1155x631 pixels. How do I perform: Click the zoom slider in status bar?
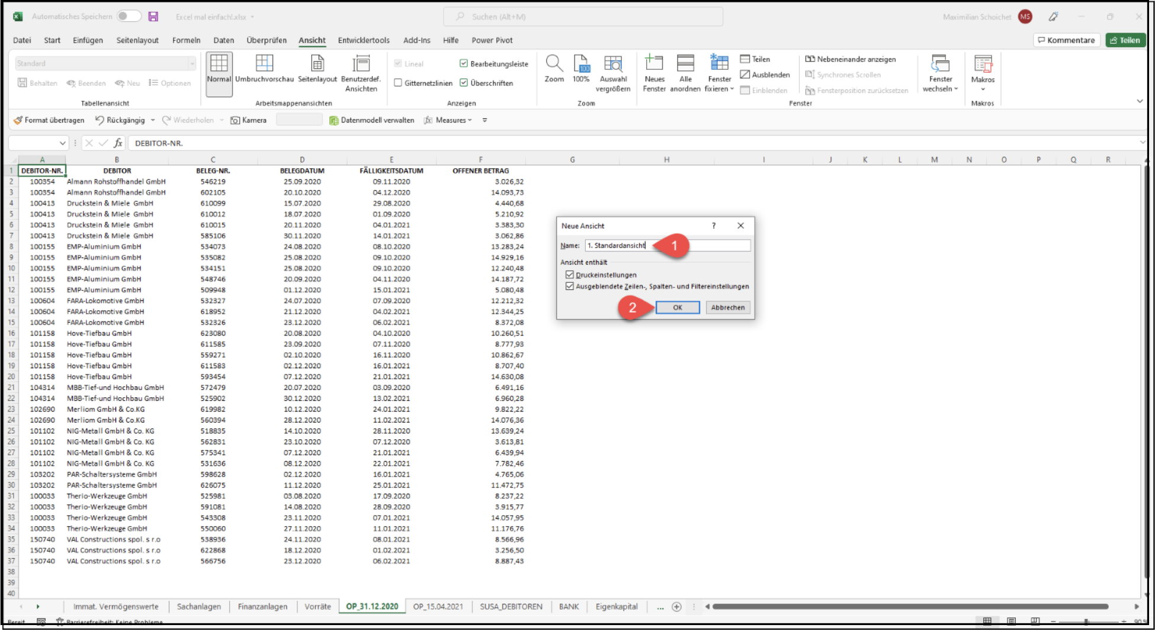[x=1087, y=622]
